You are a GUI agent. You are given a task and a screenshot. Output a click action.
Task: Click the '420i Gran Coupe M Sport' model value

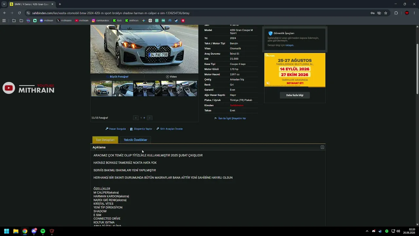[241, 31]
